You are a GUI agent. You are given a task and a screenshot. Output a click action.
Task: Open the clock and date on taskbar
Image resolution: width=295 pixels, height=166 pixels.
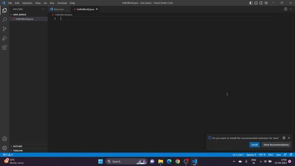pos(281,161)
